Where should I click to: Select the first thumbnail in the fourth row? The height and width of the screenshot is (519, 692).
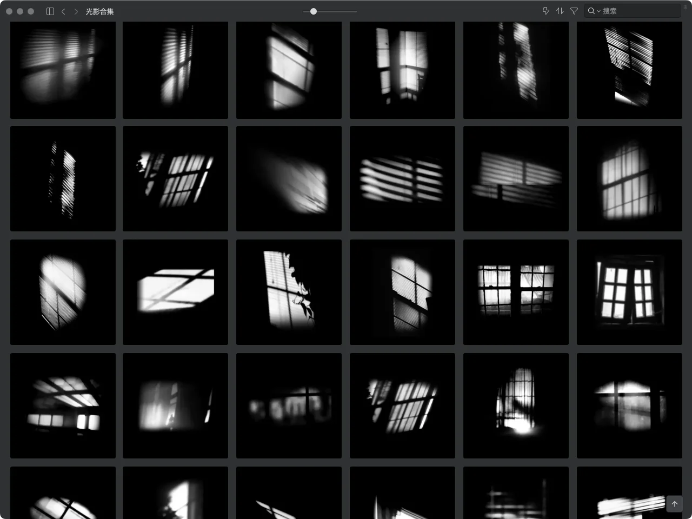tap(63, 405)
